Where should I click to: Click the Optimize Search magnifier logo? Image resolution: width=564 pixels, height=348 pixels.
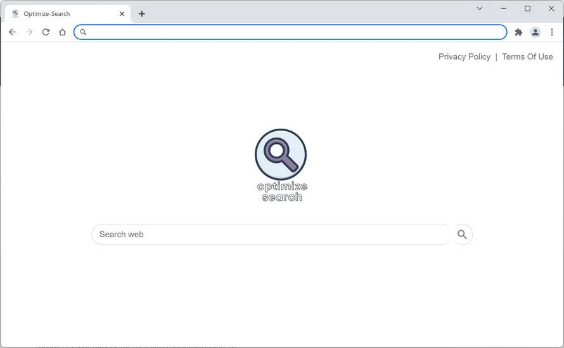[281, 155]
